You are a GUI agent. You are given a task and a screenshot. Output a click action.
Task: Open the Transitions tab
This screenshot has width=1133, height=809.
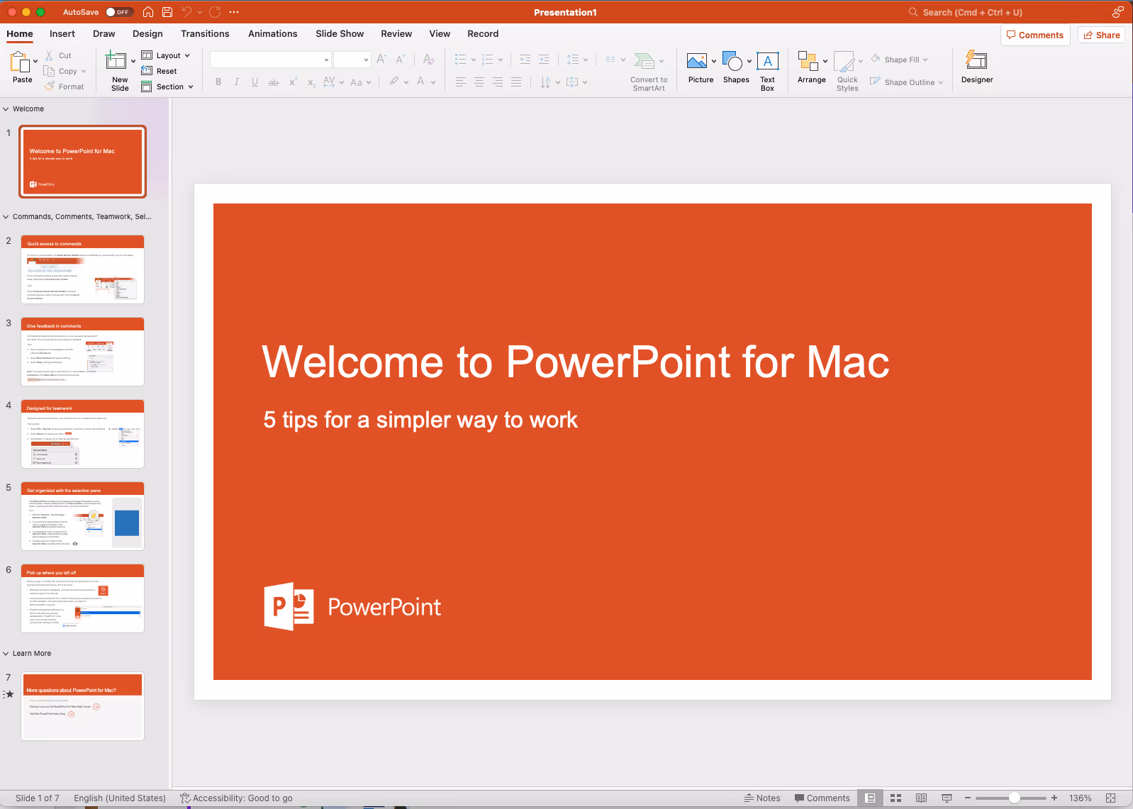205,33
